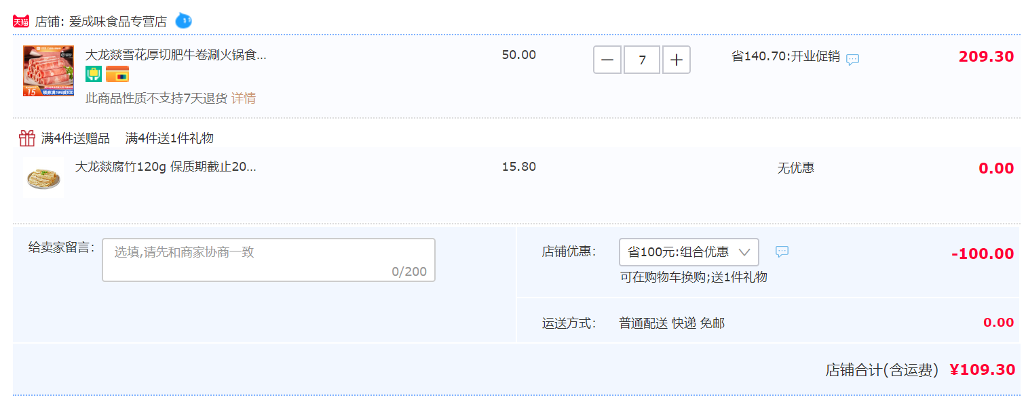Click the gift unit price 15.80
Viewport: 1026px width, 404px height.
519,167
